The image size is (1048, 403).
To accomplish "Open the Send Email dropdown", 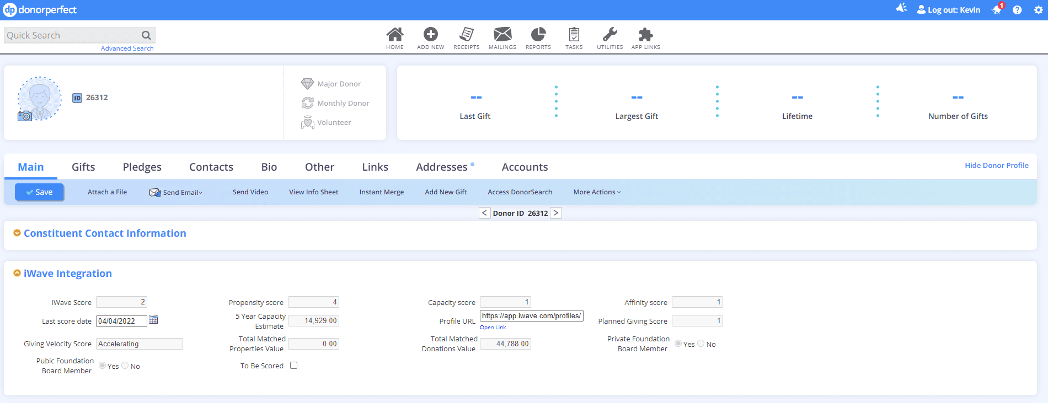I will 176,192.
